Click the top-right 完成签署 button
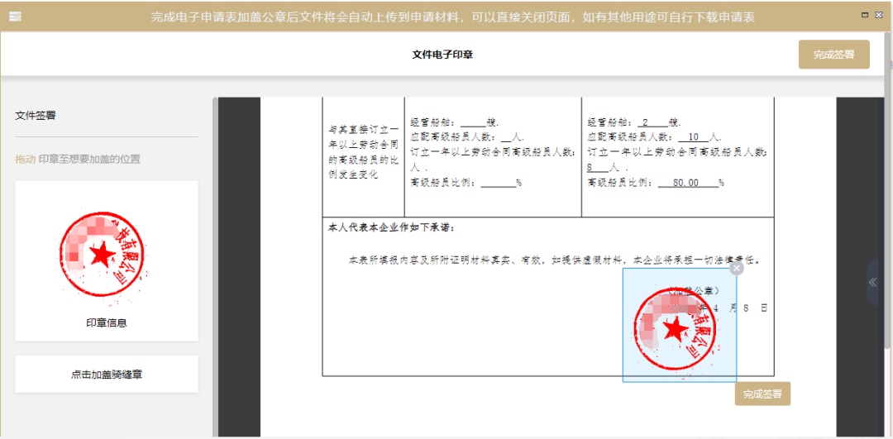 click(x=833, y=55)
